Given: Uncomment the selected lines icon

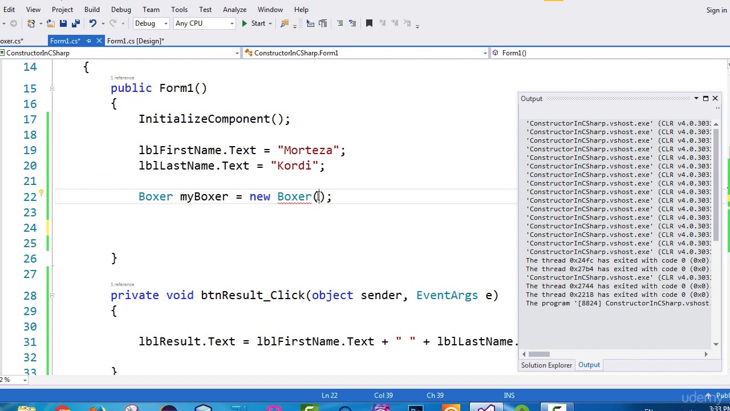Looking at the screenshot, I should click(x=352, y=23).
